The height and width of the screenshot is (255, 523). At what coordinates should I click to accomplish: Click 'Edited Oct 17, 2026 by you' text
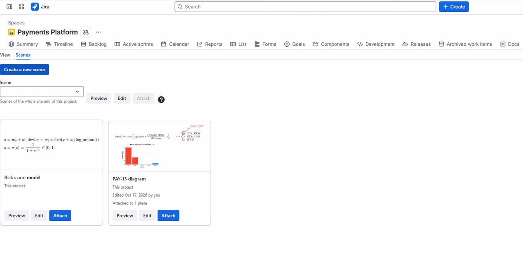tap(136, 195)
